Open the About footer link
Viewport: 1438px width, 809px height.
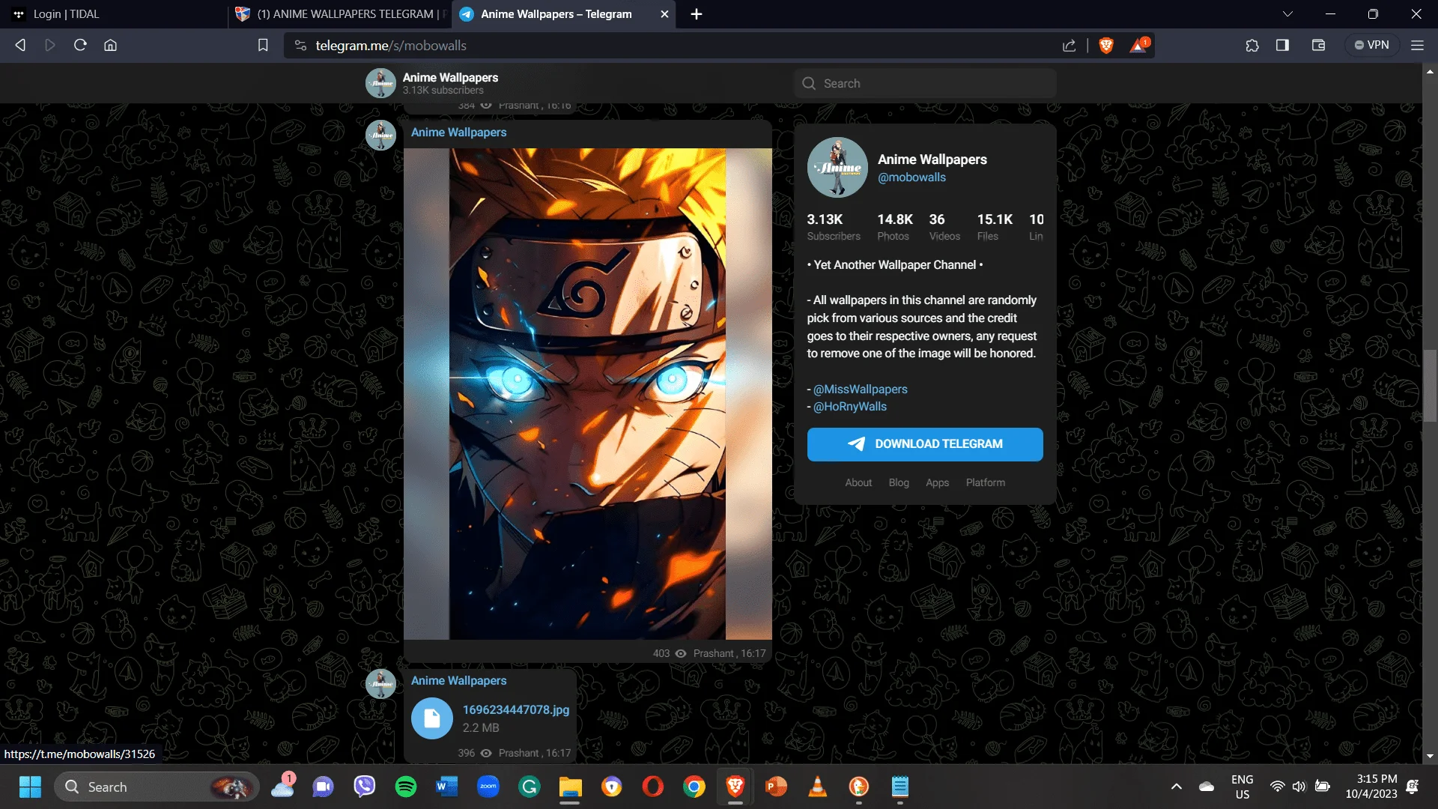[858, 482]
